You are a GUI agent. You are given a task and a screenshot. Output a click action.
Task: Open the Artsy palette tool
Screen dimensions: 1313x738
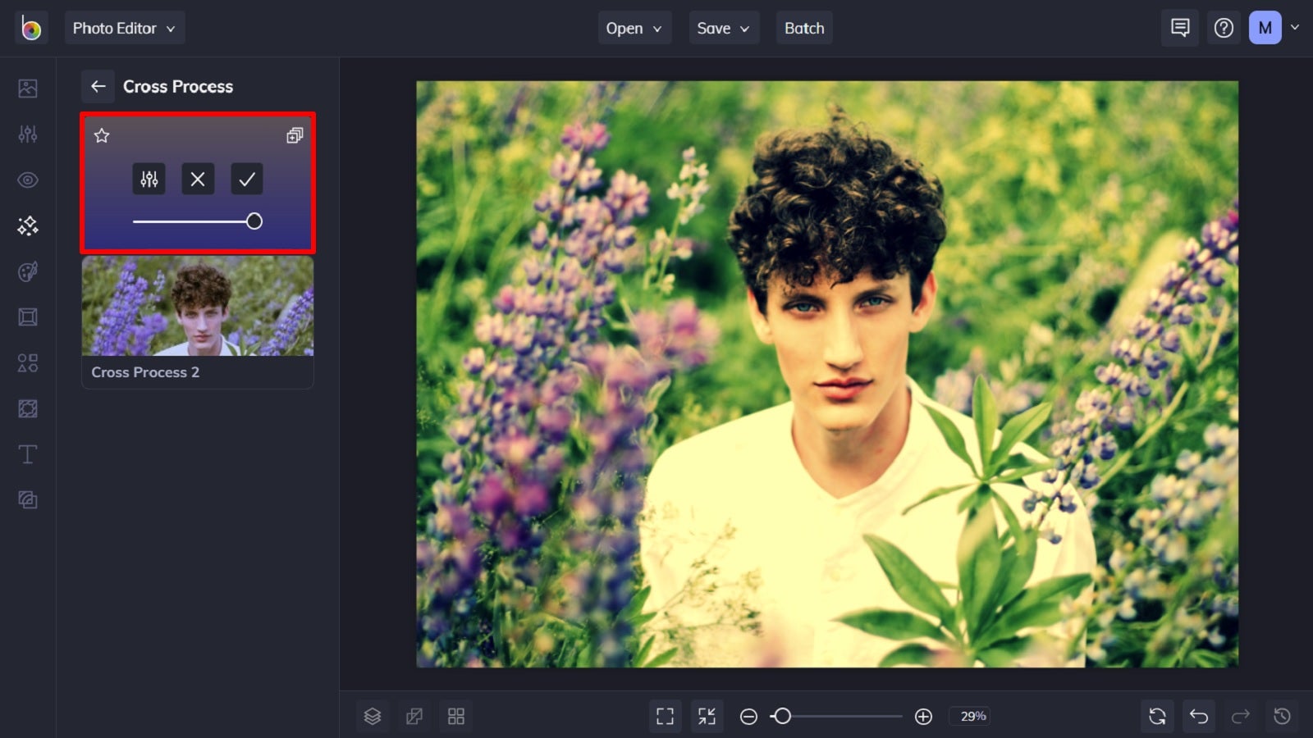coord(28,271)
